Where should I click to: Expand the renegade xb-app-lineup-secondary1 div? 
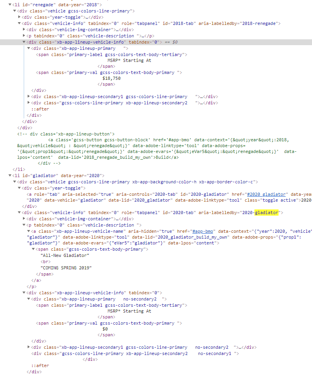point(29,97)
